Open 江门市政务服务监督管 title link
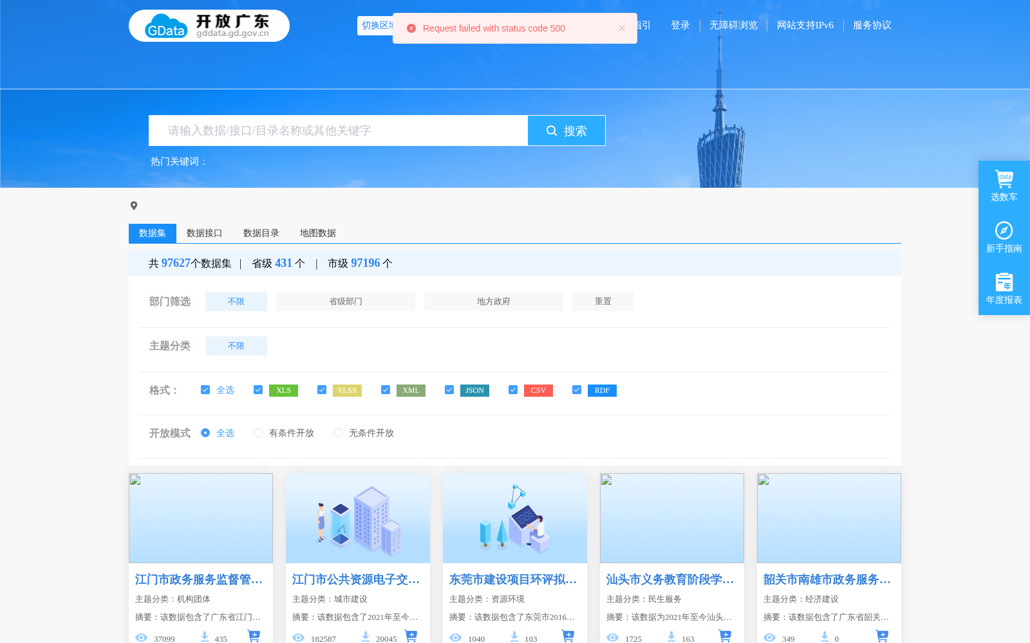The width and height of the screenshot is (1030, 643). coord(199,579)
